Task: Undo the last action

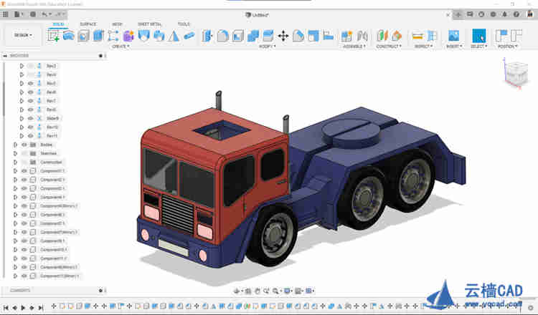Action: coord(44,14)
